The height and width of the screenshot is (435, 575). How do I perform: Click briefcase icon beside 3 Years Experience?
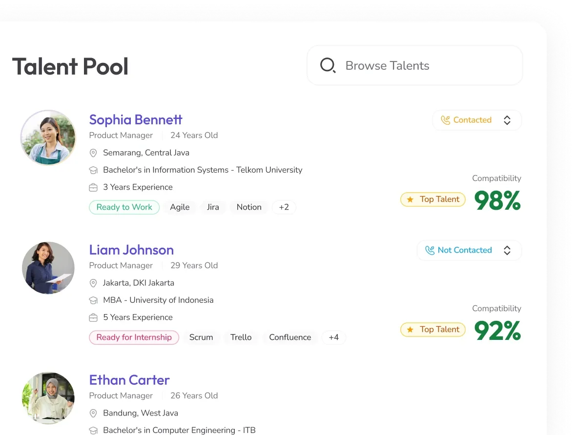tap(94, 188)
